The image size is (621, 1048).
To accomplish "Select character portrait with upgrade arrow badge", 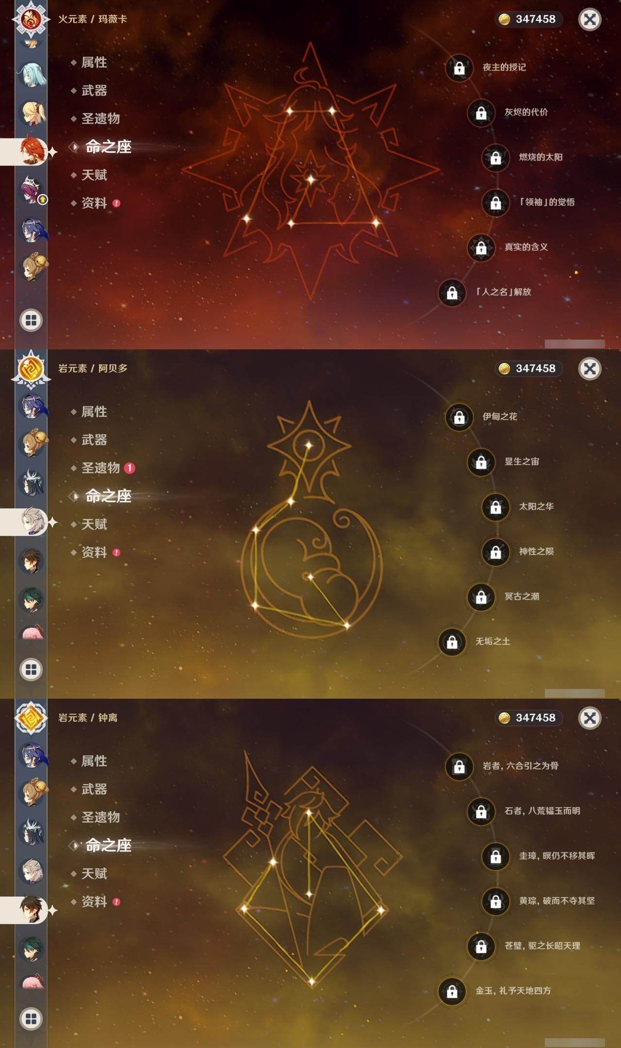I will (32, 190).
